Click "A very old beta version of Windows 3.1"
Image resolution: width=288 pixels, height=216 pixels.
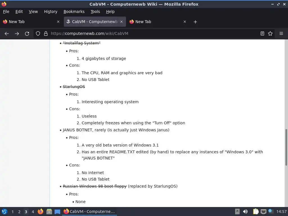(x=120, y=145)
